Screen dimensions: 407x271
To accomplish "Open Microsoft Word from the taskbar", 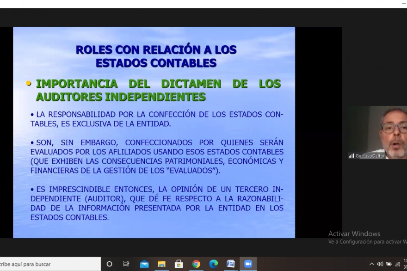I will coord(230,264).
